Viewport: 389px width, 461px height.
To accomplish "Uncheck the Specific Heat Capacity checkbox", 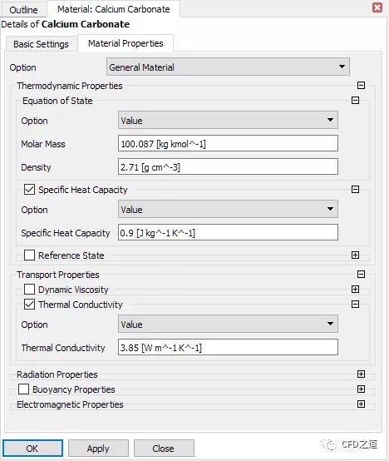I will pos(29,190).
